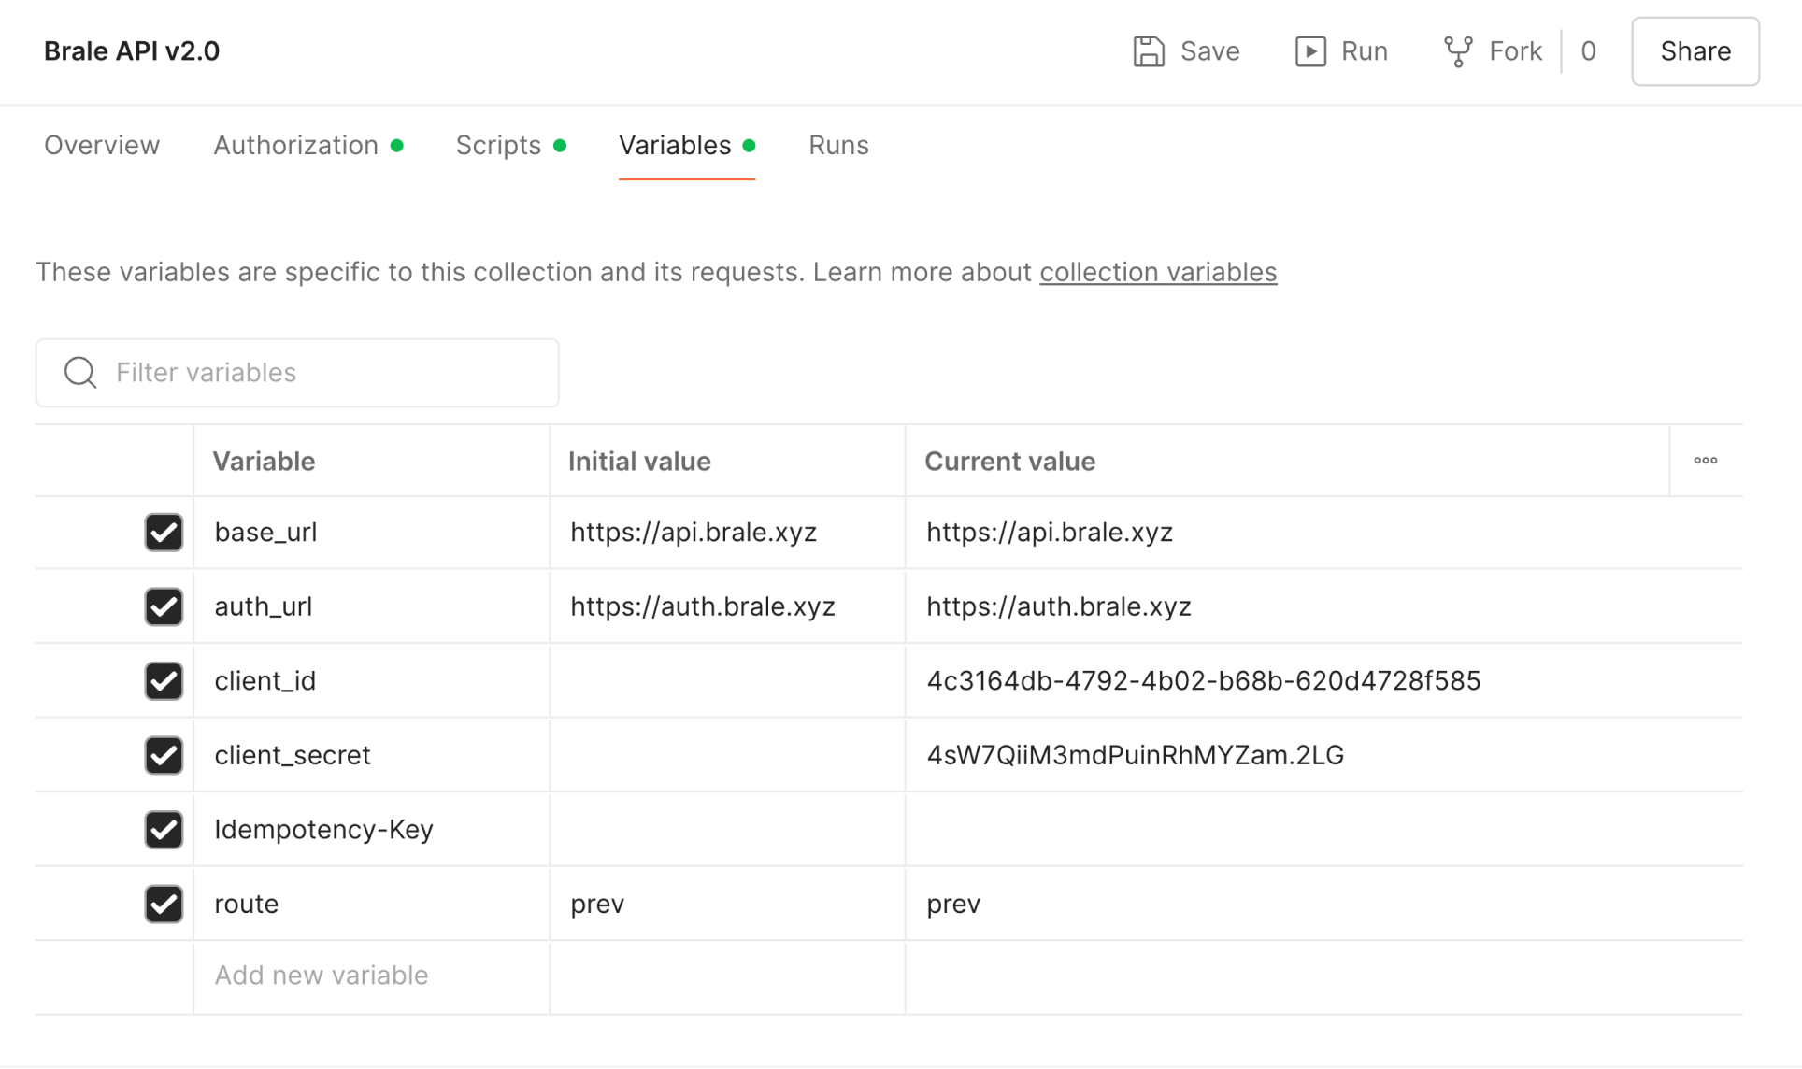This screenshot has width=1802, height=1069.
Task: Switch to the Scripts tab
Action: [498, 146]
